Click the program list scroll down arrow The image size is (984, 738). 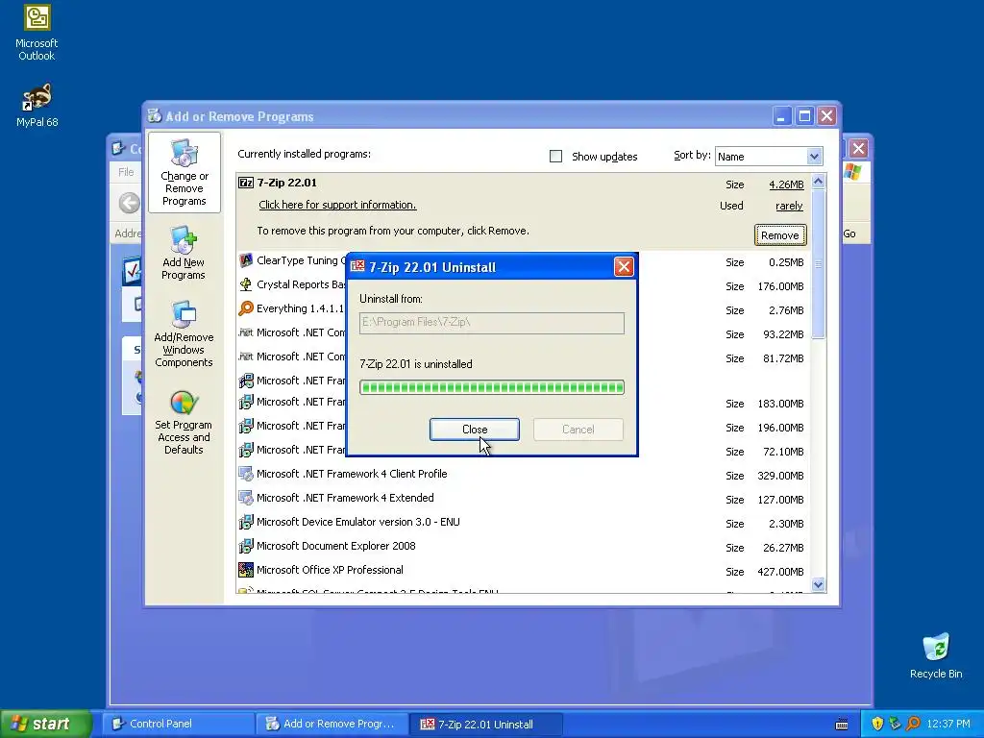tap(818, 585)
